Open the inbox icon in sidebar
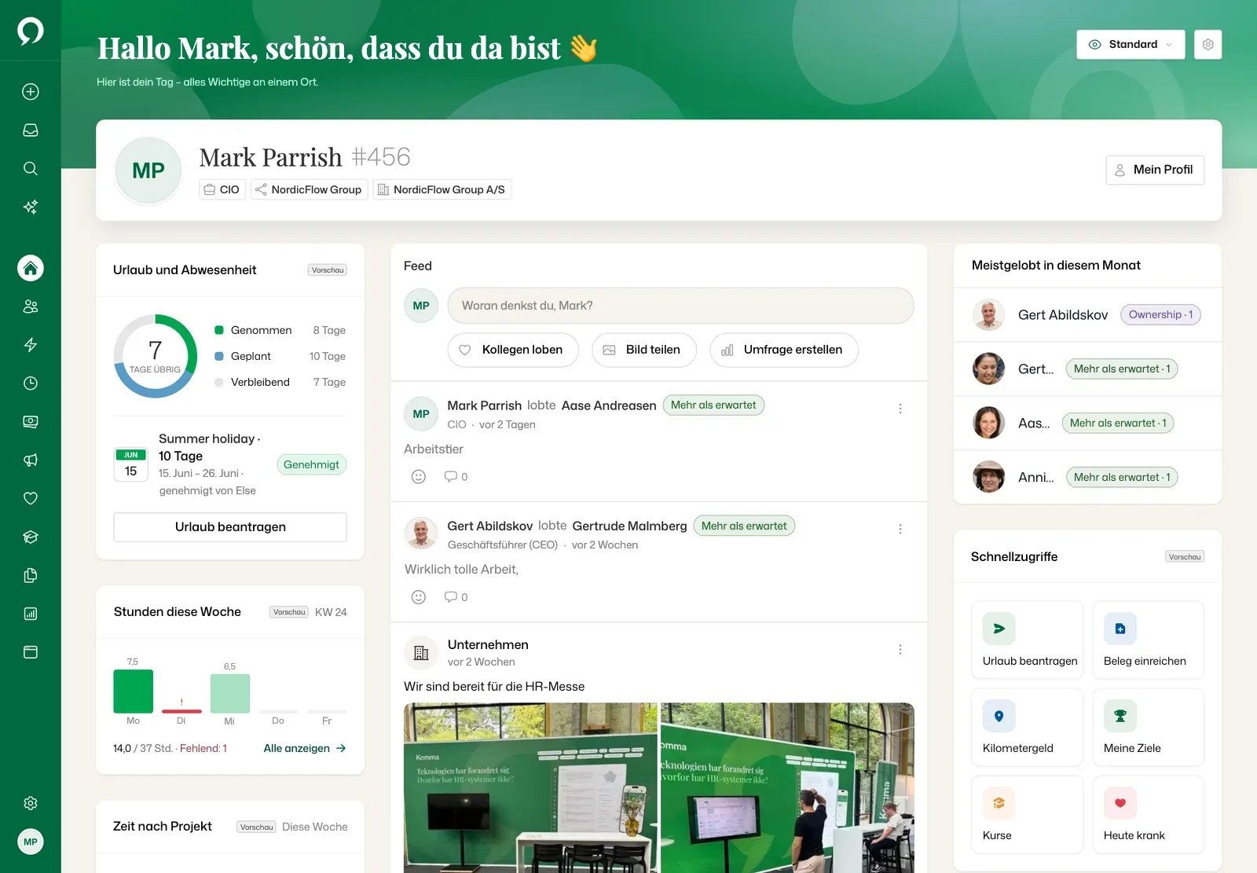The width and height of the screenshot is (1257, 873). (x=31, y=130)
